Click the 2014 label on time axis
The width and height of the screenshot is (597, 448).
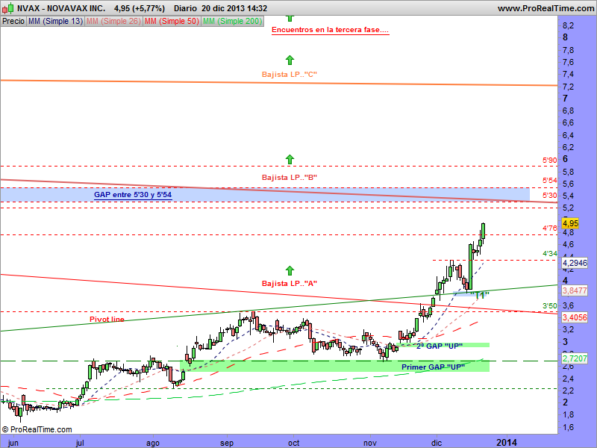(508, 442)
